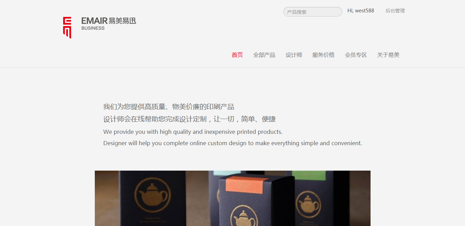
Task: Click the 设计师会在线帮助 tagline text
Action: (x=189, y=119)
